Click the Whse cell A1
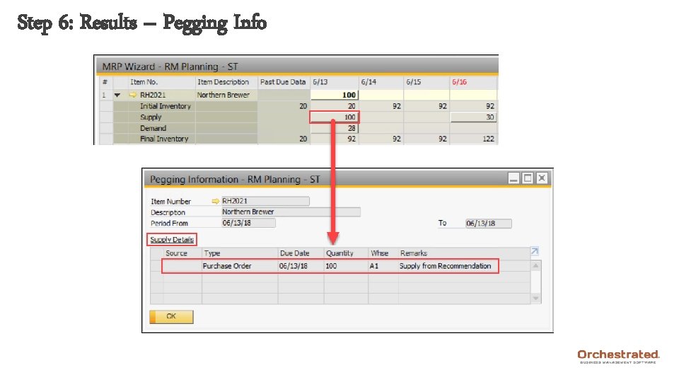 (x=383, y=266)
